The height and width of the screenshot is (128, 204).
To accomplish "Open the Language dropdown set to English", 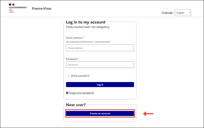I will pyautogui.click(x=183, y=13).
